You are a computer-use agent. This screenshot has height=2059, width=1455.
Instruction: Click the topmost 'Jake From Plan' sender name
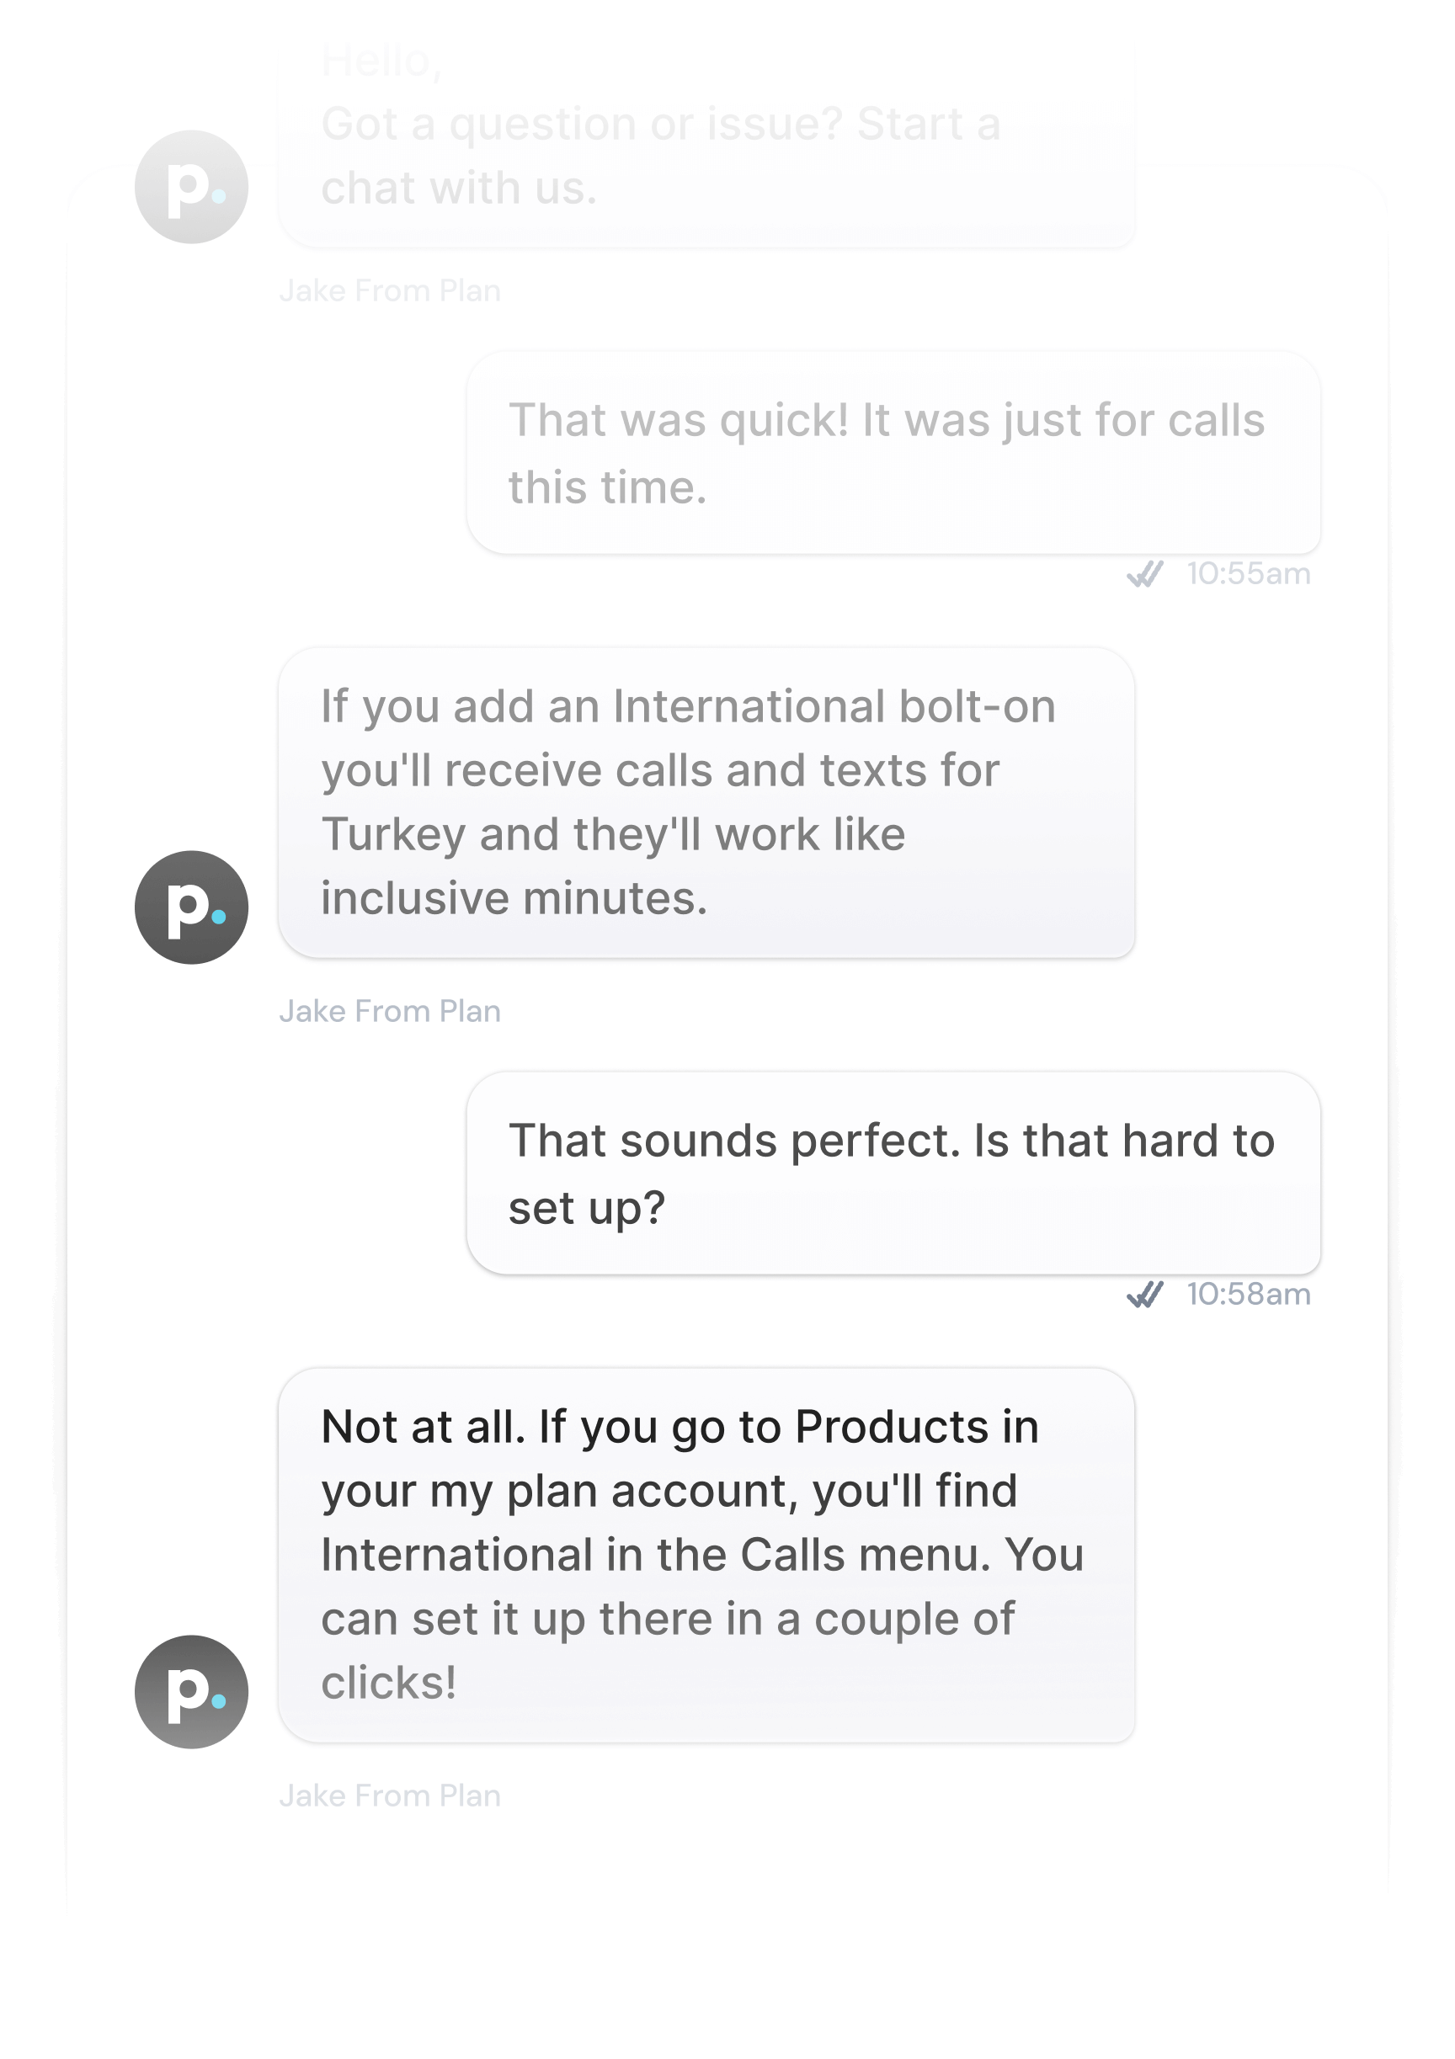pos(391,289)
